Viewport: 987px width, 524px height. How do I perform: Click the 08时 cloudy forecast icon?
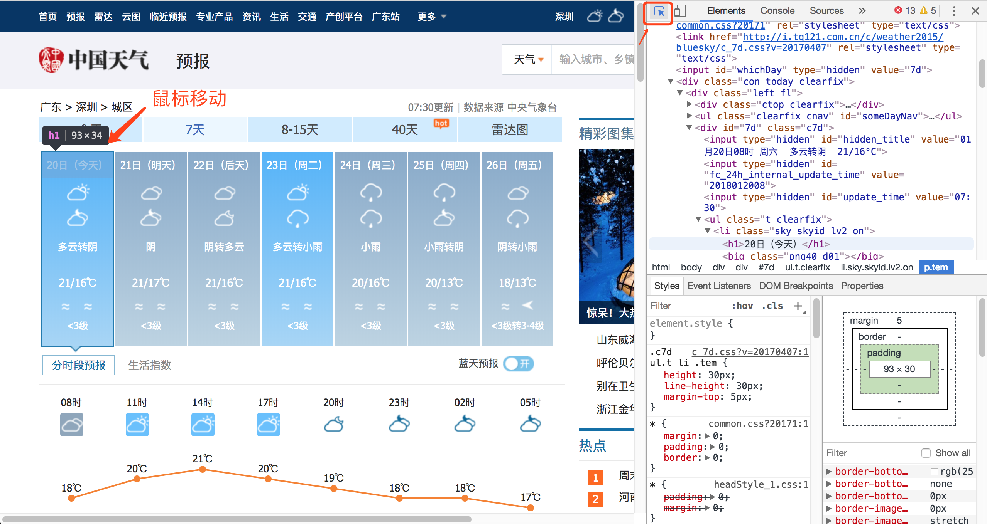[x=72, y=425]
